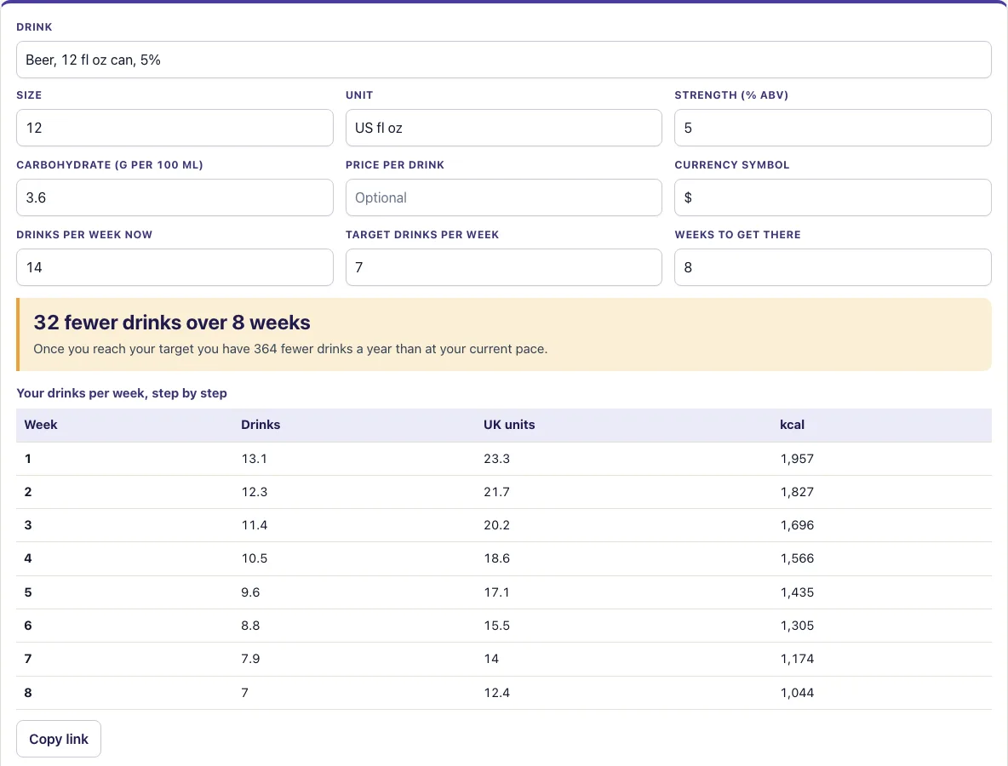Click the STRENGTH (% ABV) label
Image resolution: width=1008 pixels, height=766 pixels.
point(731,95)
